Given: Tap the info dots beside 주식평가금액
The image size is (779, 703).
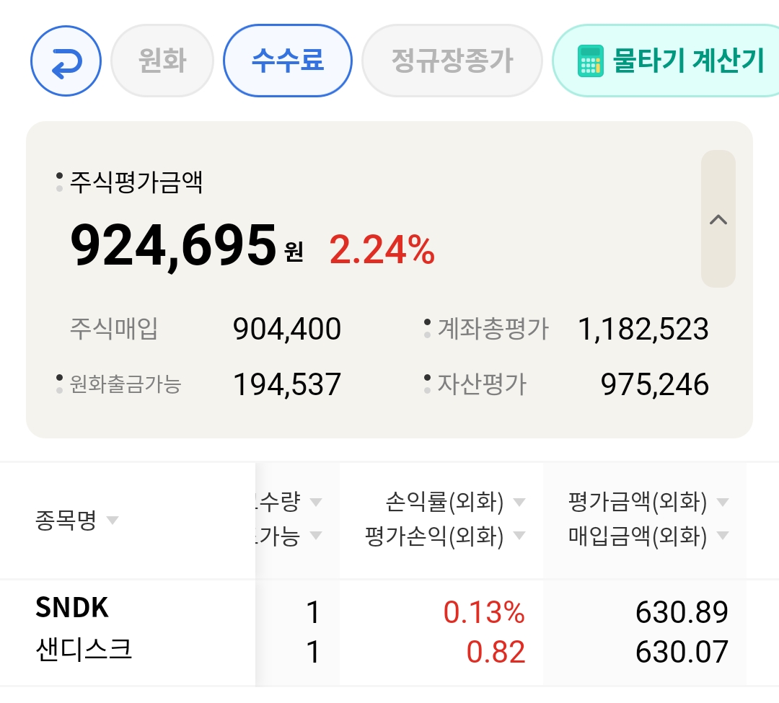Looking at the screenshot, I should (x=59, y=182).
